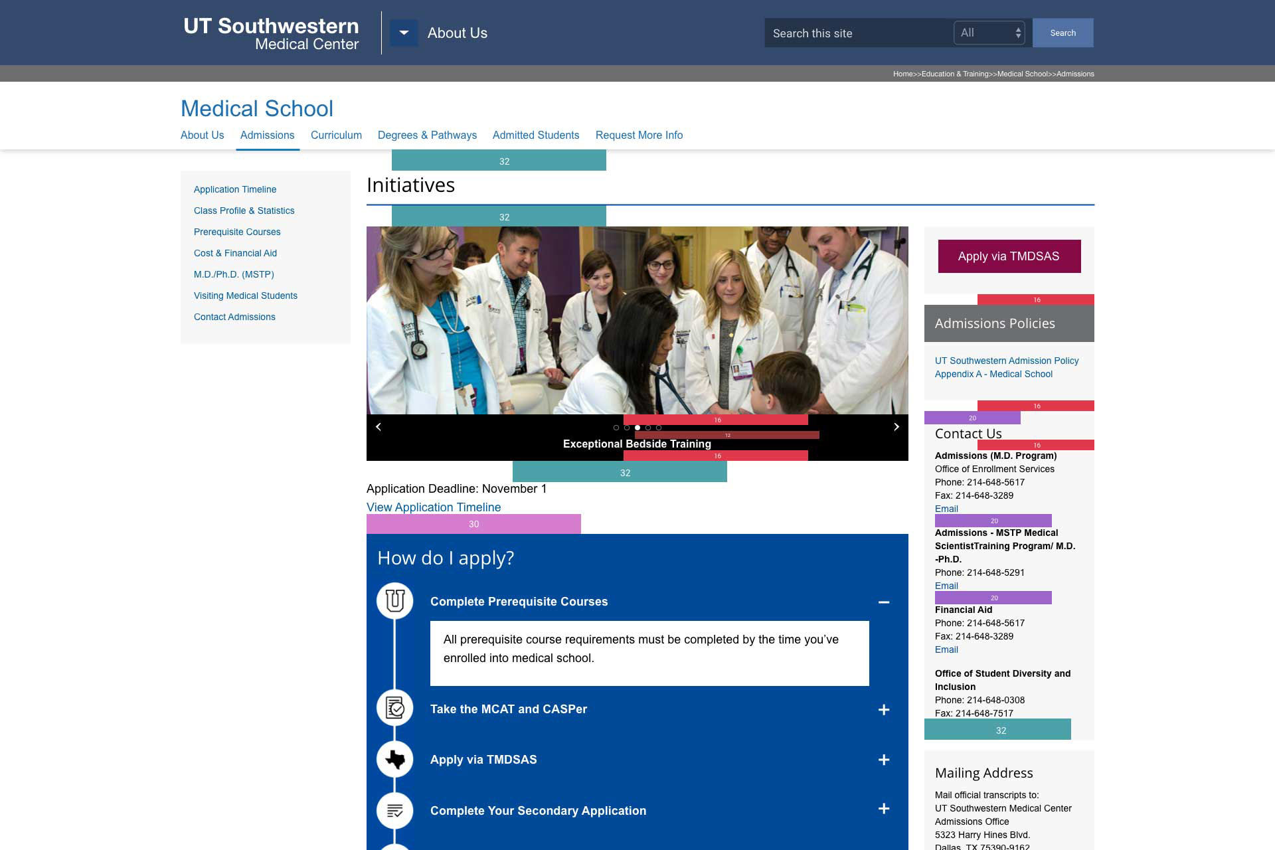Select the Request More Info tab
Screen dimensions: 1275x850
639,135
